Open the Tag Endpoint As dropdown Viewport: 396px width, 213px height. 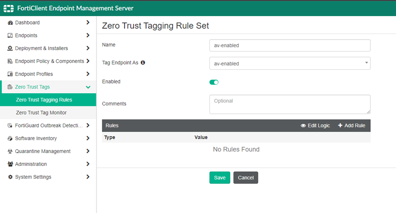[x=290, y=63]
